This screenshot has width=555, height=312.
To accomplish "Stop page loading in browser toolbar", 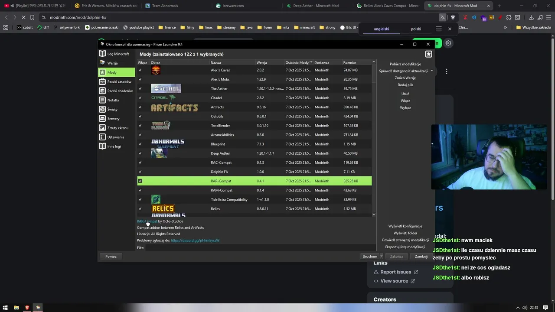I will click(23, 17).
